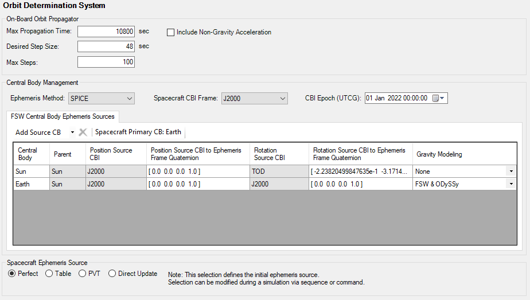Select the Sun row Rotation Source quaternion cell
The height and width of the screenshot is (300, 530).
pyautogui.click(x=360, y=172)
